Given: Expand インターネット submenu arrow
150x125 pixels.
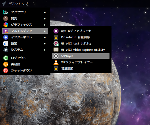Looking at the screenshot, I should point(45,37).
